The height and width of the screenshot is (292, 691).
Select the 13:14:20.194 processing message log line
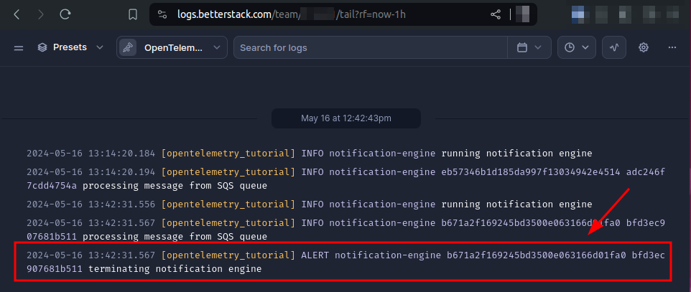pos(345,179)
